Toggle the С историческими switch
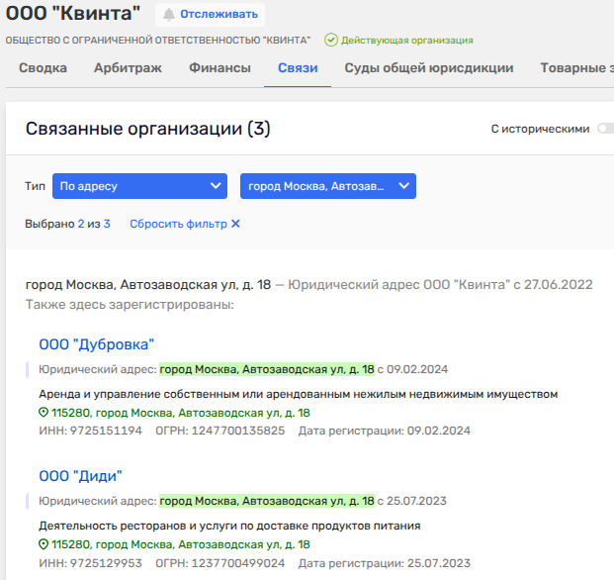Image resolution: width=614 pixels, height=580 pixels. [604, 129]
